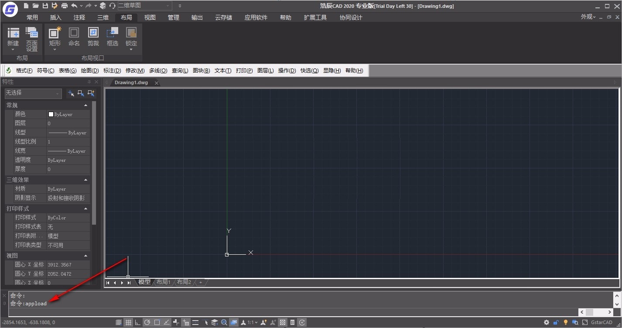Click the 剪裁 clip viewport icon
The image size is (622, 328).
93,33
